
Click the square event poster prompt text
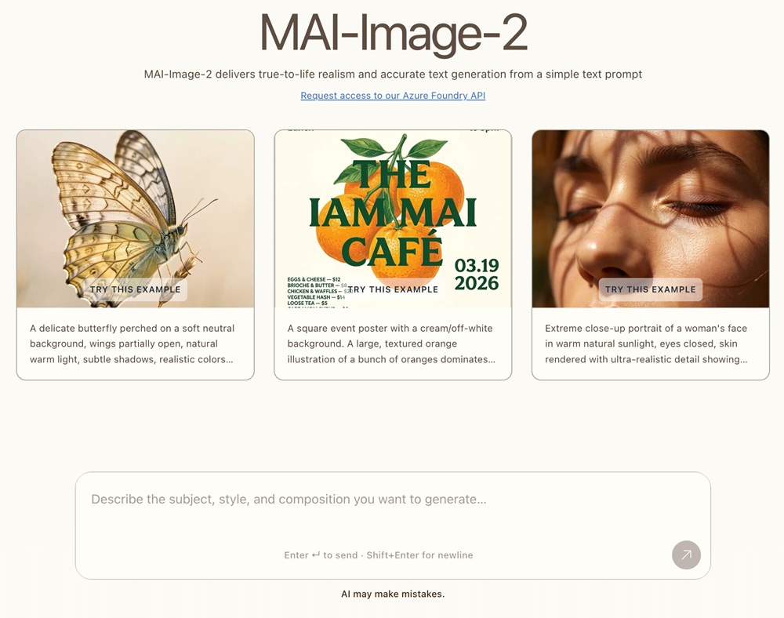pyautogui.click(x=391, y=344)
